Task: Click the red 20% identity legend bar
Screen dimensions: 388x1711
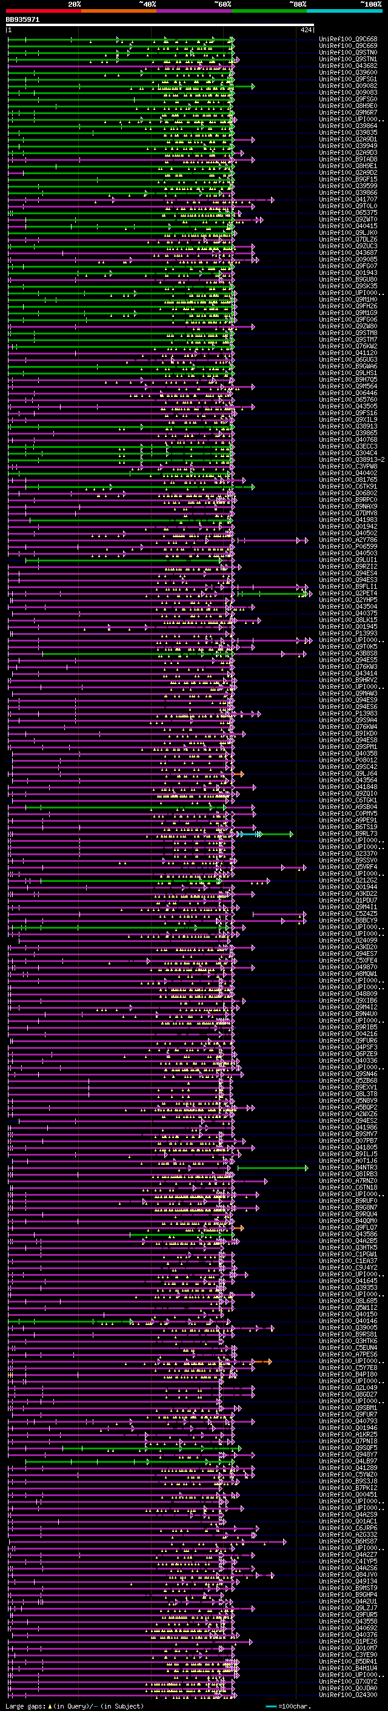Action: (x=43, y=12)
